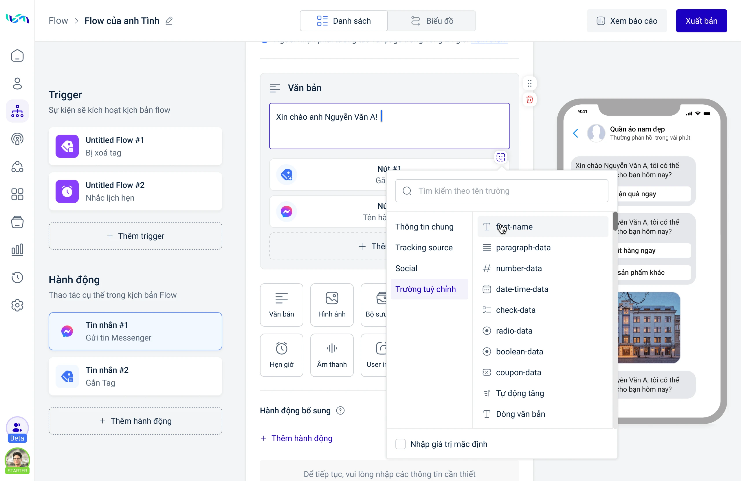
Task: Enable Nhập giá trị mặc định checkbox
Action: point(400,444)
